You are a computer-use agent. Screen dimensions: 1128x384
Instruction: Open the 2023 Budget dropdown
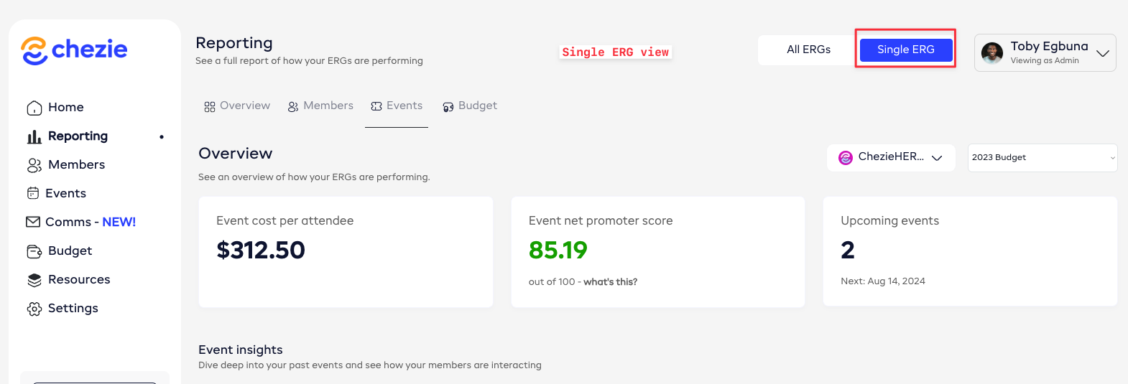[x=1043, y=157]
